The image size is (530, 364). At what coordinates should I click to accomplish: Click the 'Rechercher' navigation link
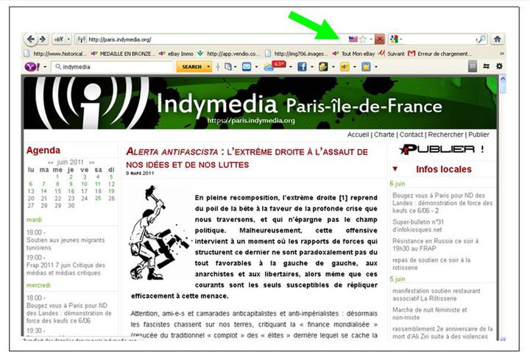click(x=446, y=135)
